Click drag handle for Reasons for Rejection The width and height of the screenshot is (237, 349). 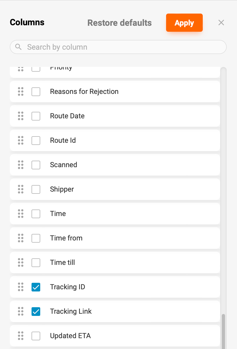21,92
